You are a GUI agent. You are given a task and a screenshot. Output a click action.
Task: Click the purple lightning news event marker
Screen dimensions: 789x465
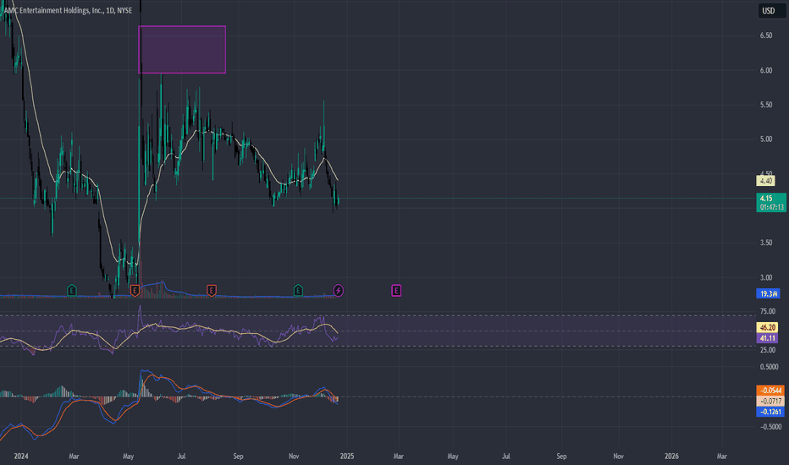[339, 290]
